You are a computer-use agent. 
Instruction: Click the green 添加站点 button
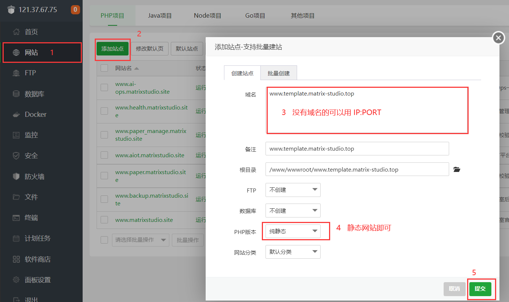pyautogui.click(x=112, y=48)
